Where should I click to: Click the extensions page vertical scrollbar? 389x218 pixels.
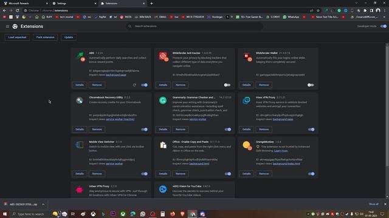coord(387,106)
